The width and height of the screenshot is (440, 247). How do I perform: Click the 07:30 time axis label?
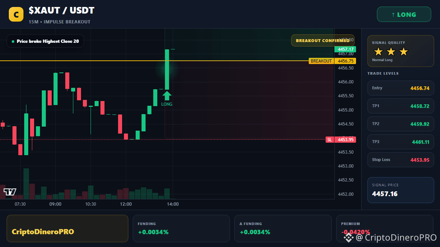(20, 204)
